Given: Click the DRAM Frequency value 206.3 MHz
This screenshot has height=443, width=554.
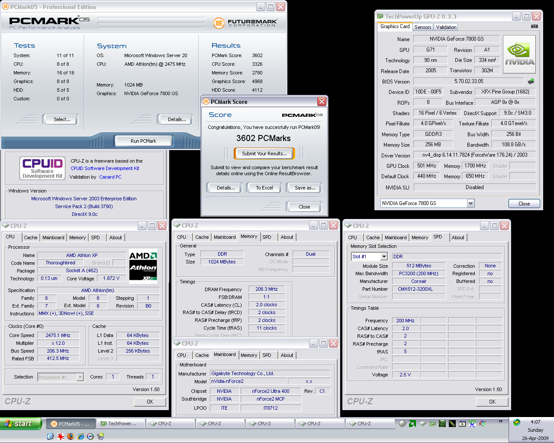Looking at the screenshot, I should (267, 289).
